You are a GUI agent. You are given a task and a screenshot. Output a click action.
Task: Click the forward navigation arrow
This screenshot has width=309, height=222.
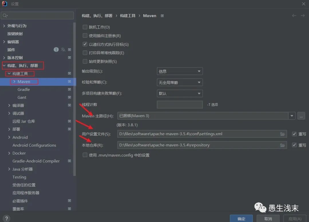pyautogui.click(x=303, y=15)
